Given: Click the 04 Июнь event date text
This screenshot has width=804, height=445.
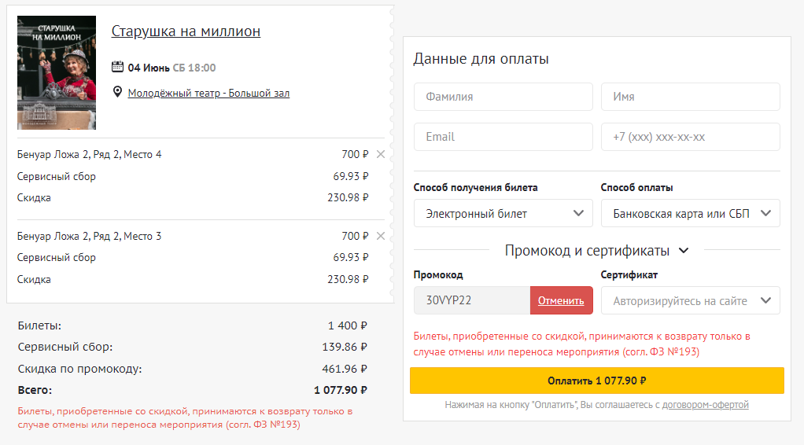Looking at the screenshot, I should [149, 68].
